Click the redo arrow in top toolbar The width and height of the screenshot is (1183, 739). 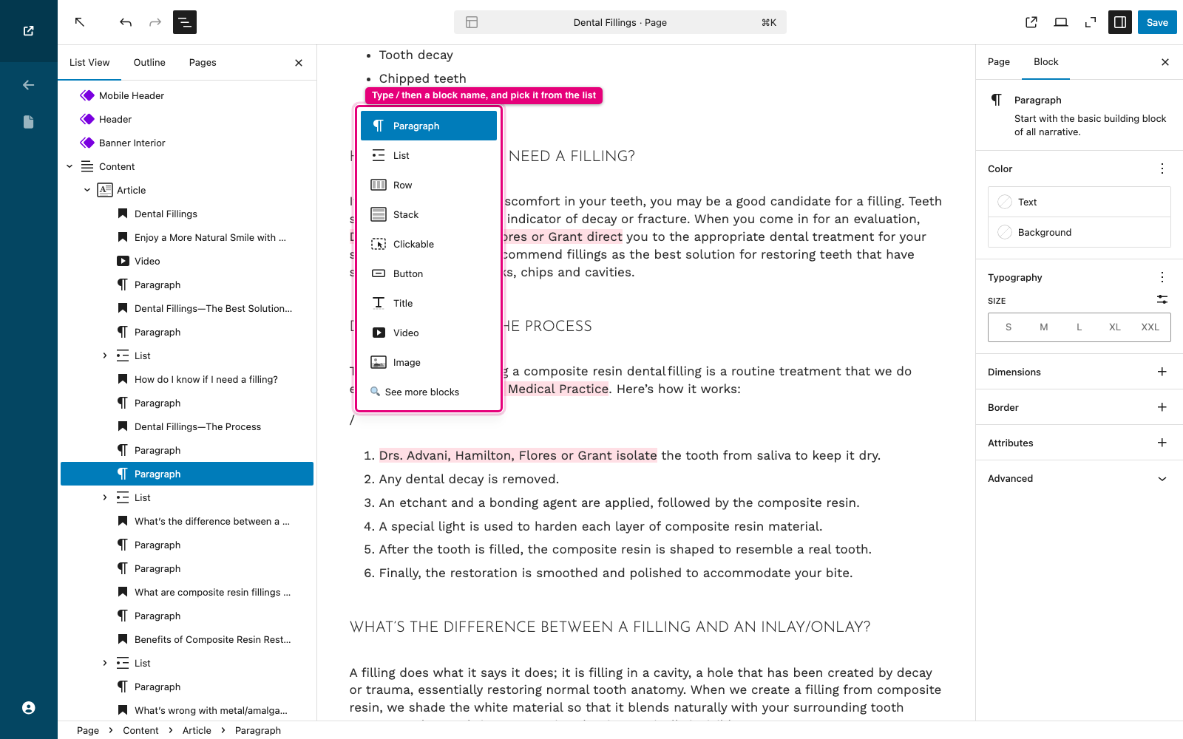155,22
